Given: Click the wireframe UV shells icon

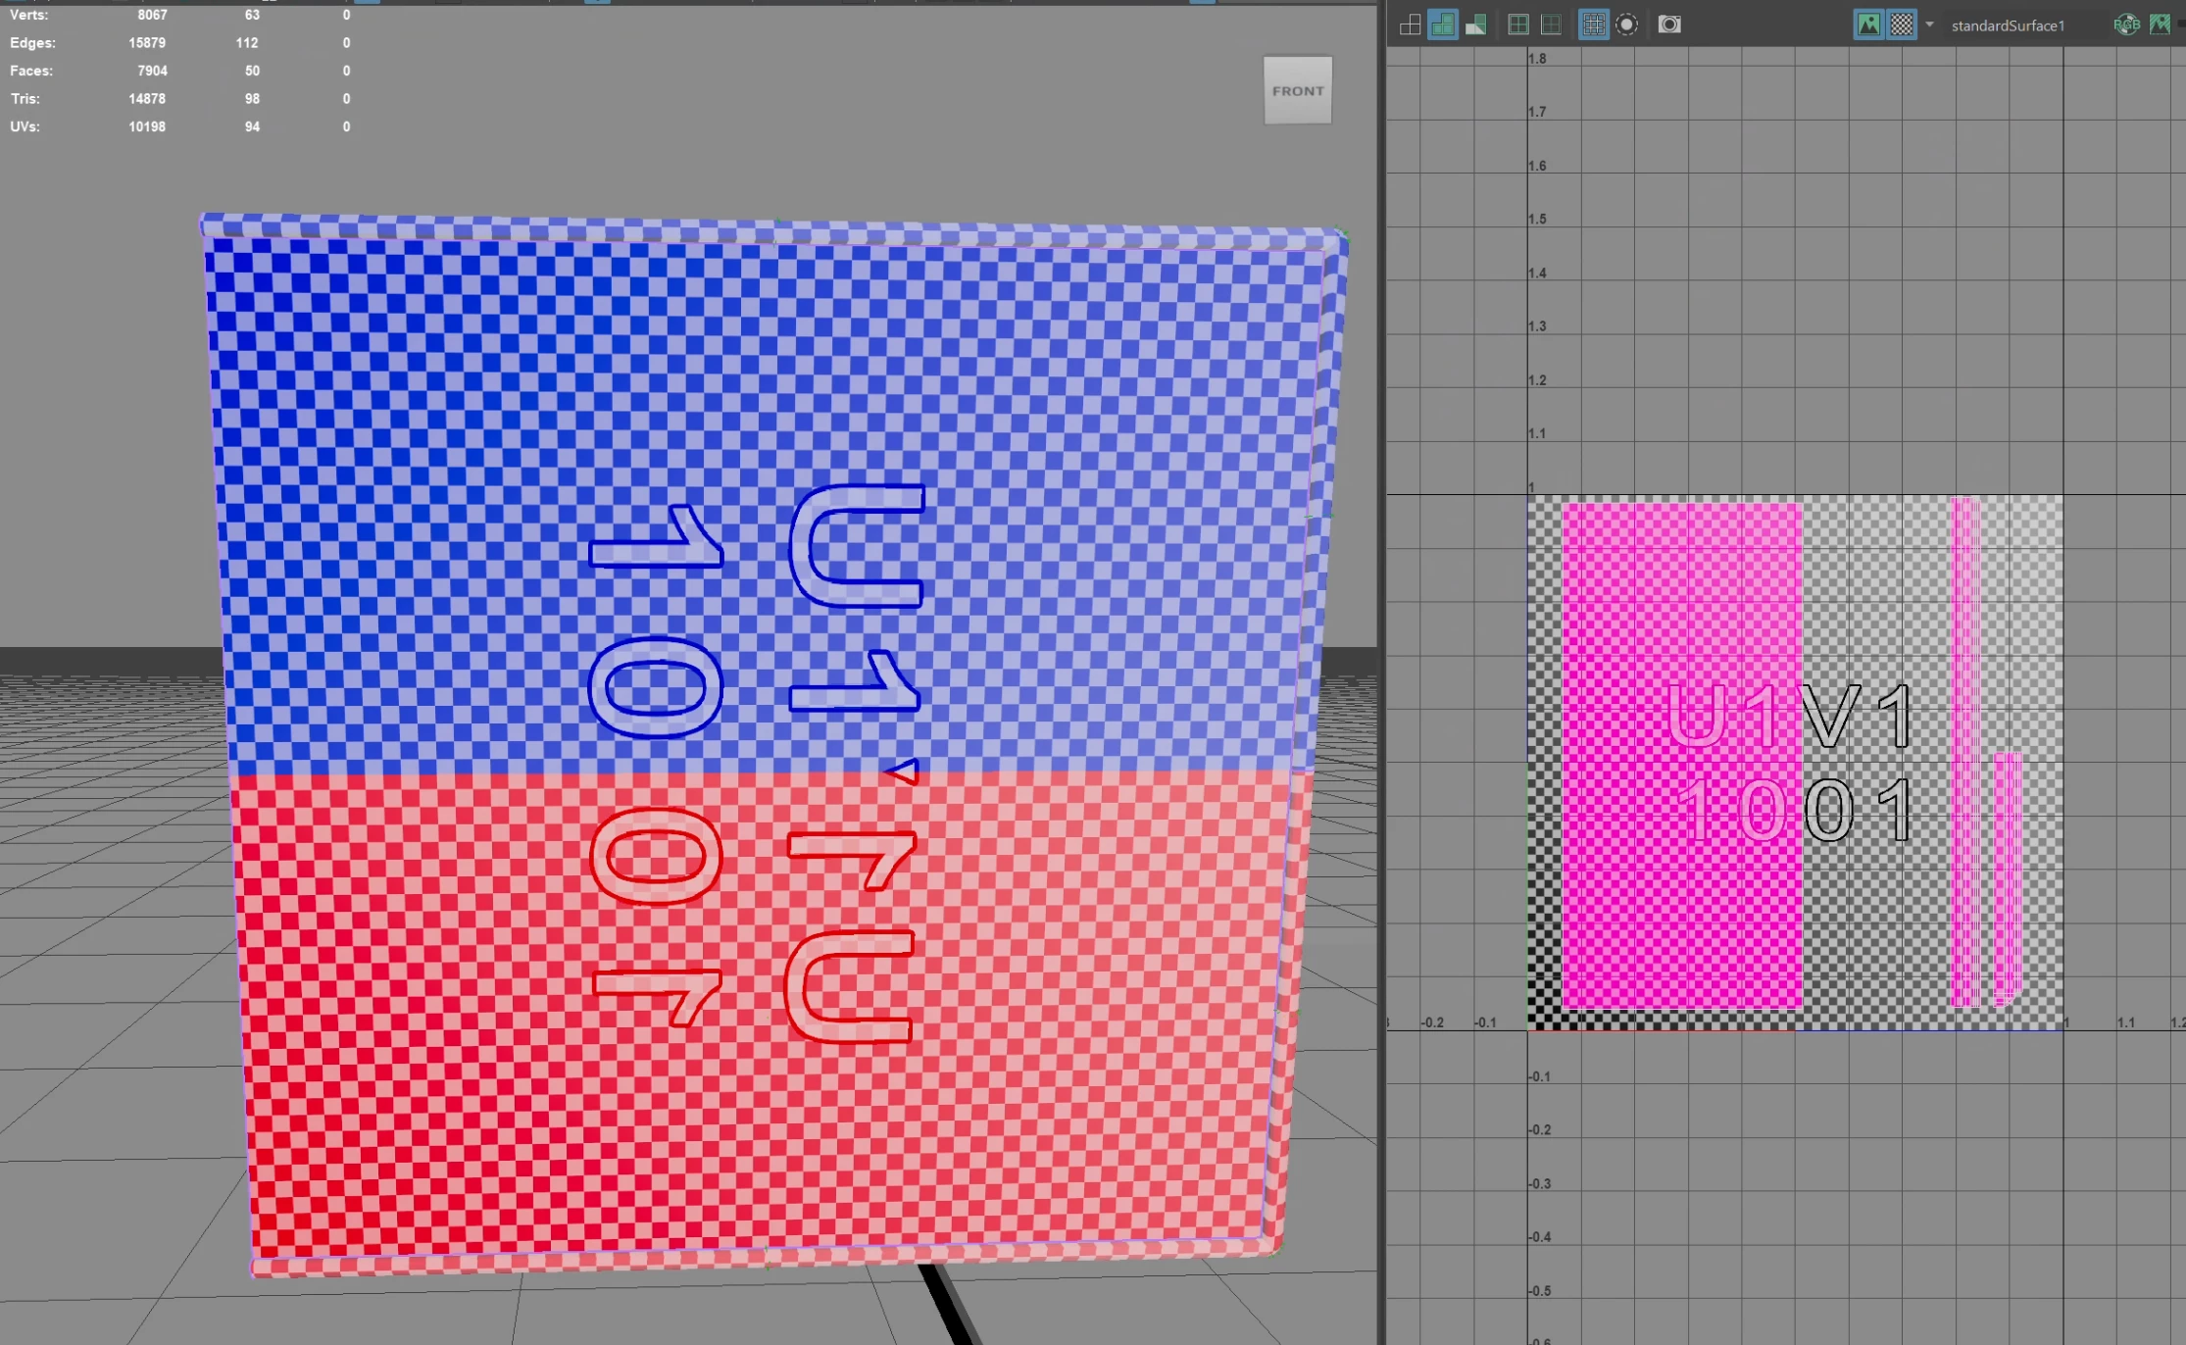Looking at the screenshot, I should point(1410,25).
